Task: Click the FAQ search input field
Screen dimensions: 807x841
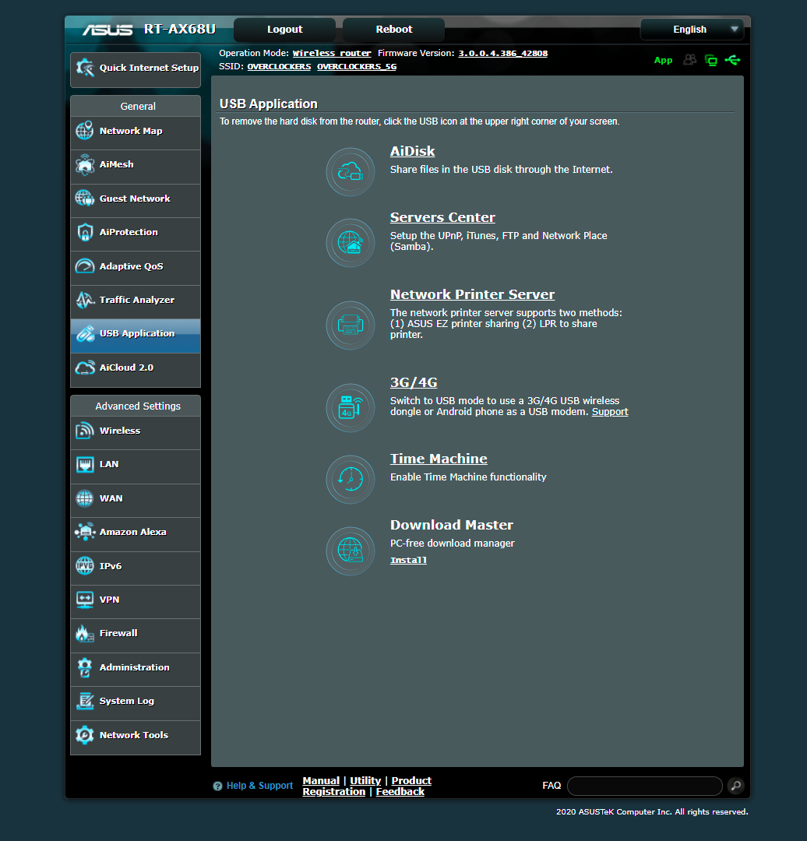Action: tap(644, 786)
